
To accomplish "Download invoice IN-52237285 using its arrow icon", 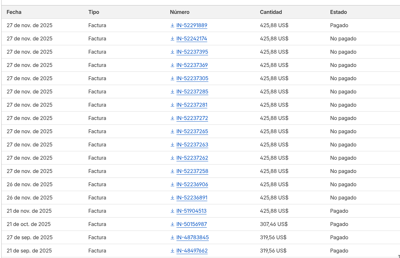I will point(172,91).
